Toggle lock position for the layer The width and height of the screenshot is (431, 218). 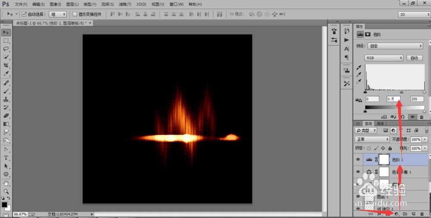383,148
